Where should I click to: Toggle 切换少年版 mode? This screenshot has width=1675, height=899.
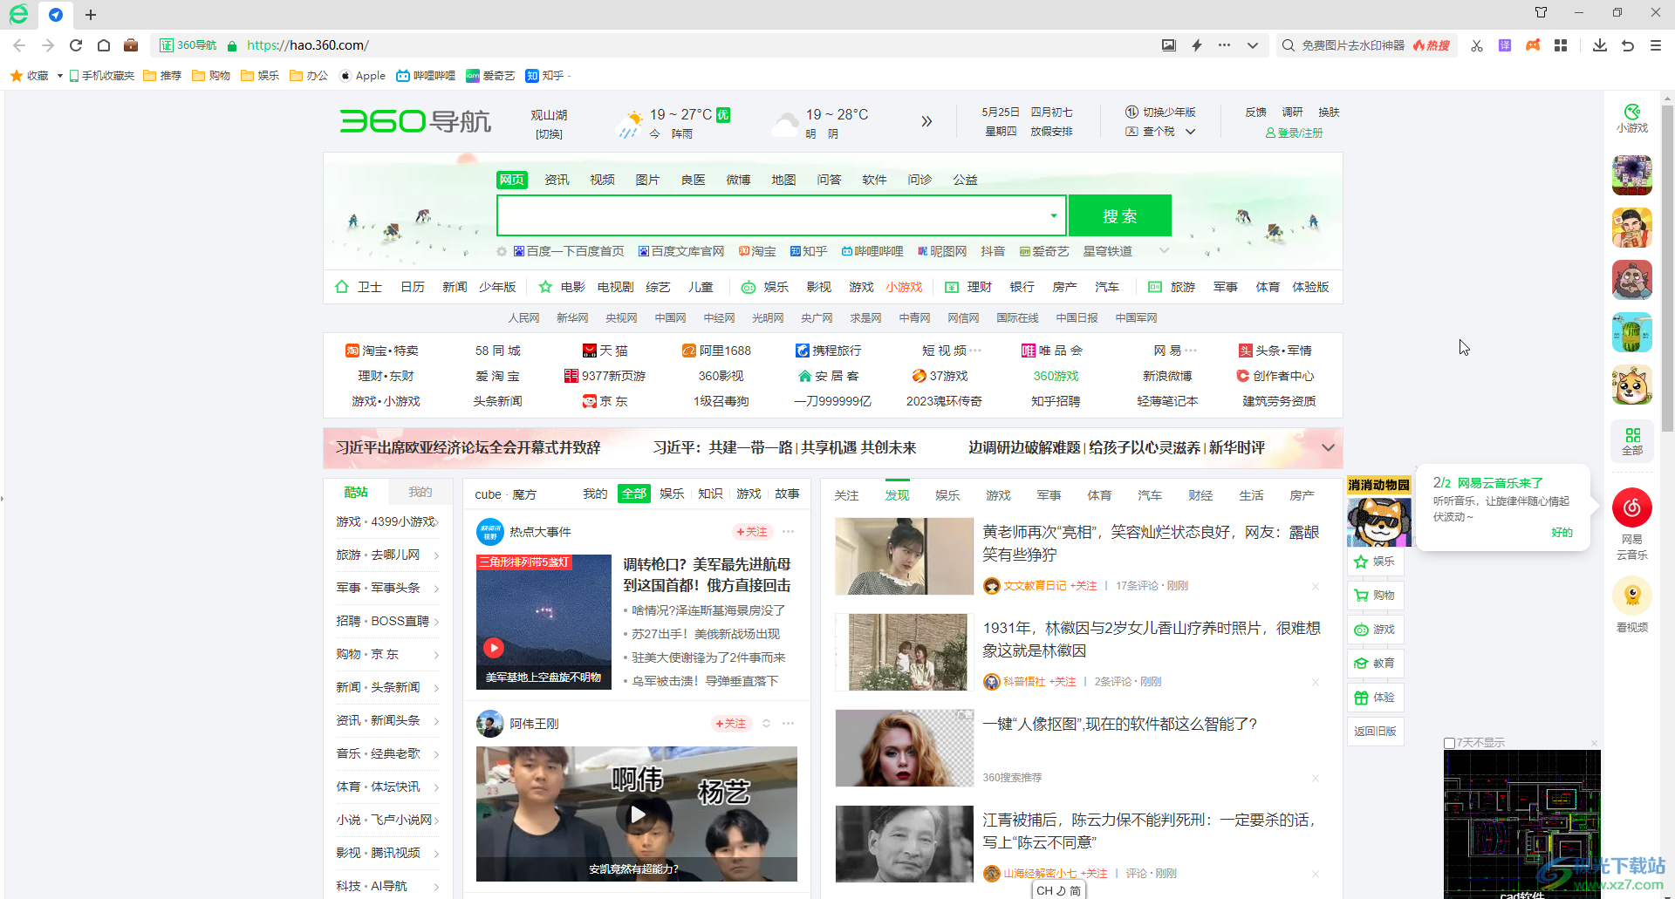pos(1160,112)
